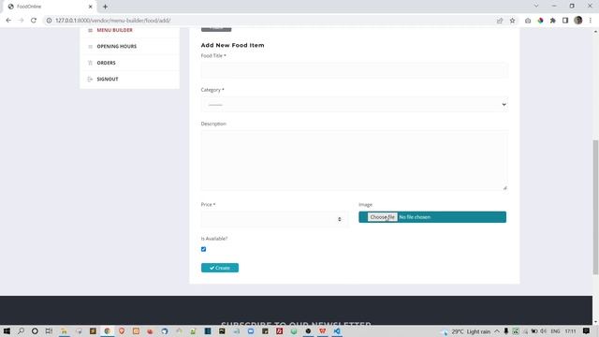
Task: Click the Opening Hours list icon
Action: (x=90, y=47)
